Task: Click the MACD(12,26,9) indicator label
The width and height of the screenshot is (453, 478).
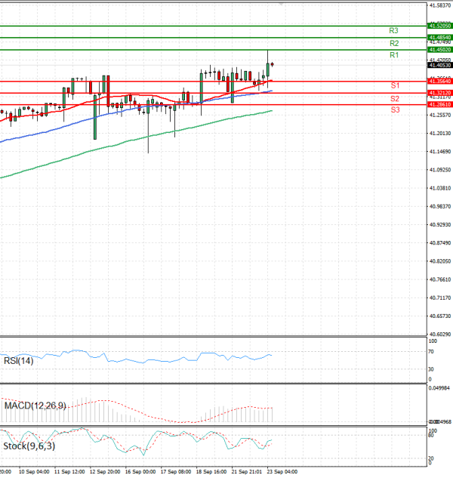Action: tap(35, 406)
